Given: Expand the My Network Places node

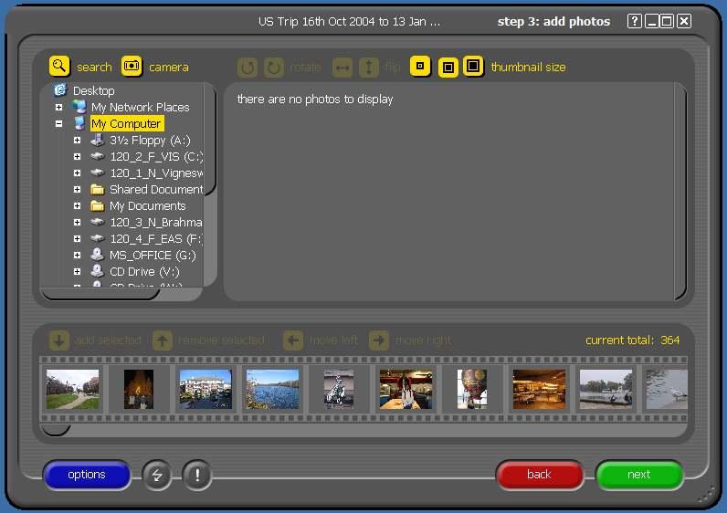Looking at the screenshot, I should click(59, 108).
